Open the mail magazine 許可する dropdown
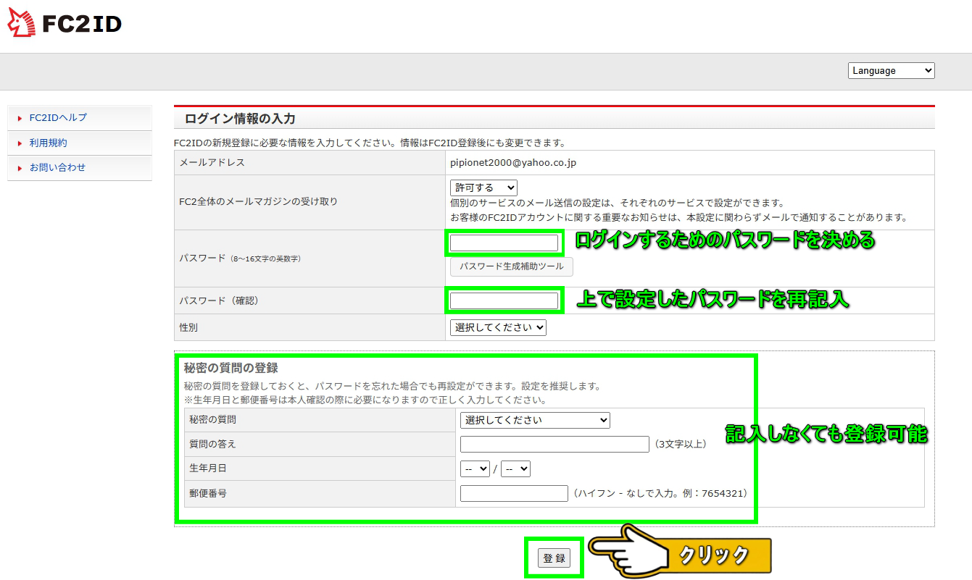 click(x=483, y=188)
